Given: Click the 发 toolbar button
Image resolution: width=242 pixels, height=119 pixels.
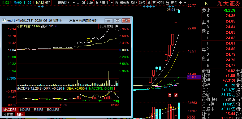Looking at the screenshot, I should pyautogui.click(x=78, y=3).
